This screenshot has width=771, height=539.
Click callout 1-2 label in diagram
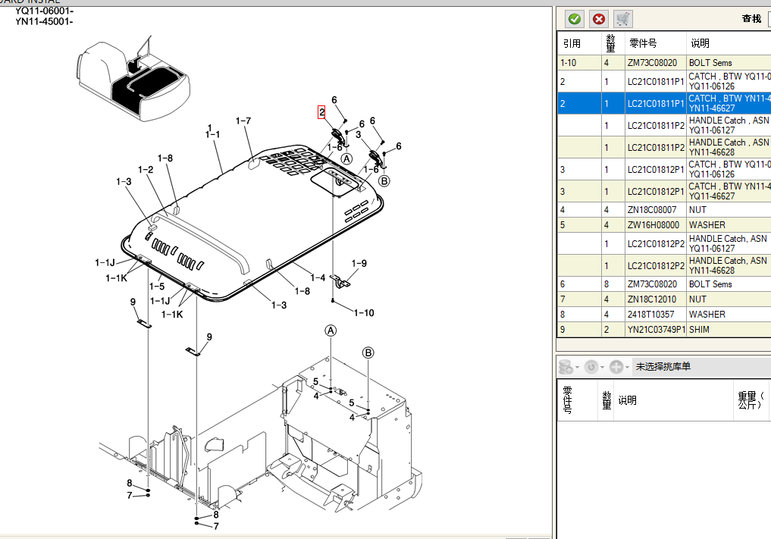point(146,170)
